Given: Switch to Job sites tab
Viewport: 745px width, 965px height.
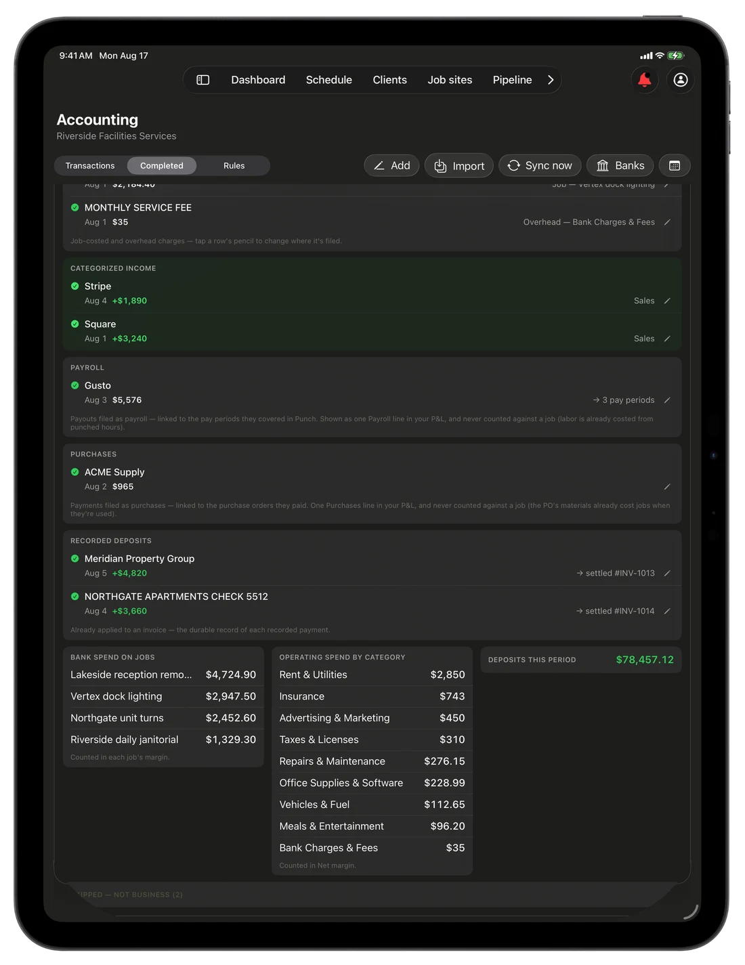Looking at the screenshot, I should click(x=450, y=80).
